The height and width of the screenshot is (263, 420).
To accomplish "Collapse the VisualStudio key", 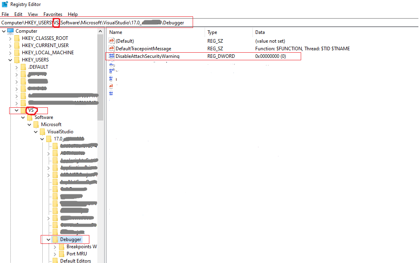I will [35, 132].
